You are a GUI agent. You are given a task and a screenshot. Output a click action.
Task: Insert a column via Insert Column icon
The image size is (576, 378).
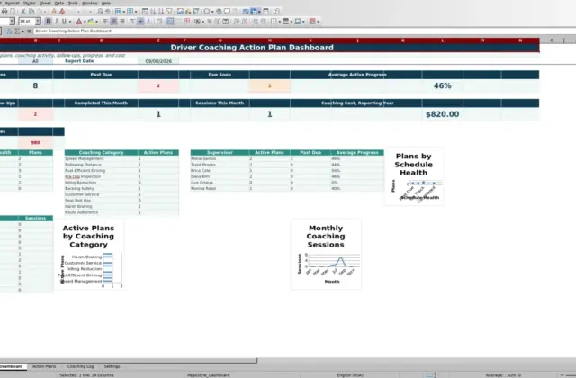point(130,12)
